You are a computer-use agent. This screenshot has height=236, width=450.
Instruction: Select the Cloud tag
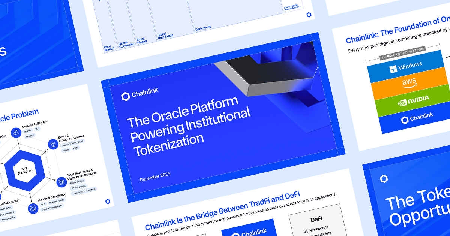coord(66,149)
